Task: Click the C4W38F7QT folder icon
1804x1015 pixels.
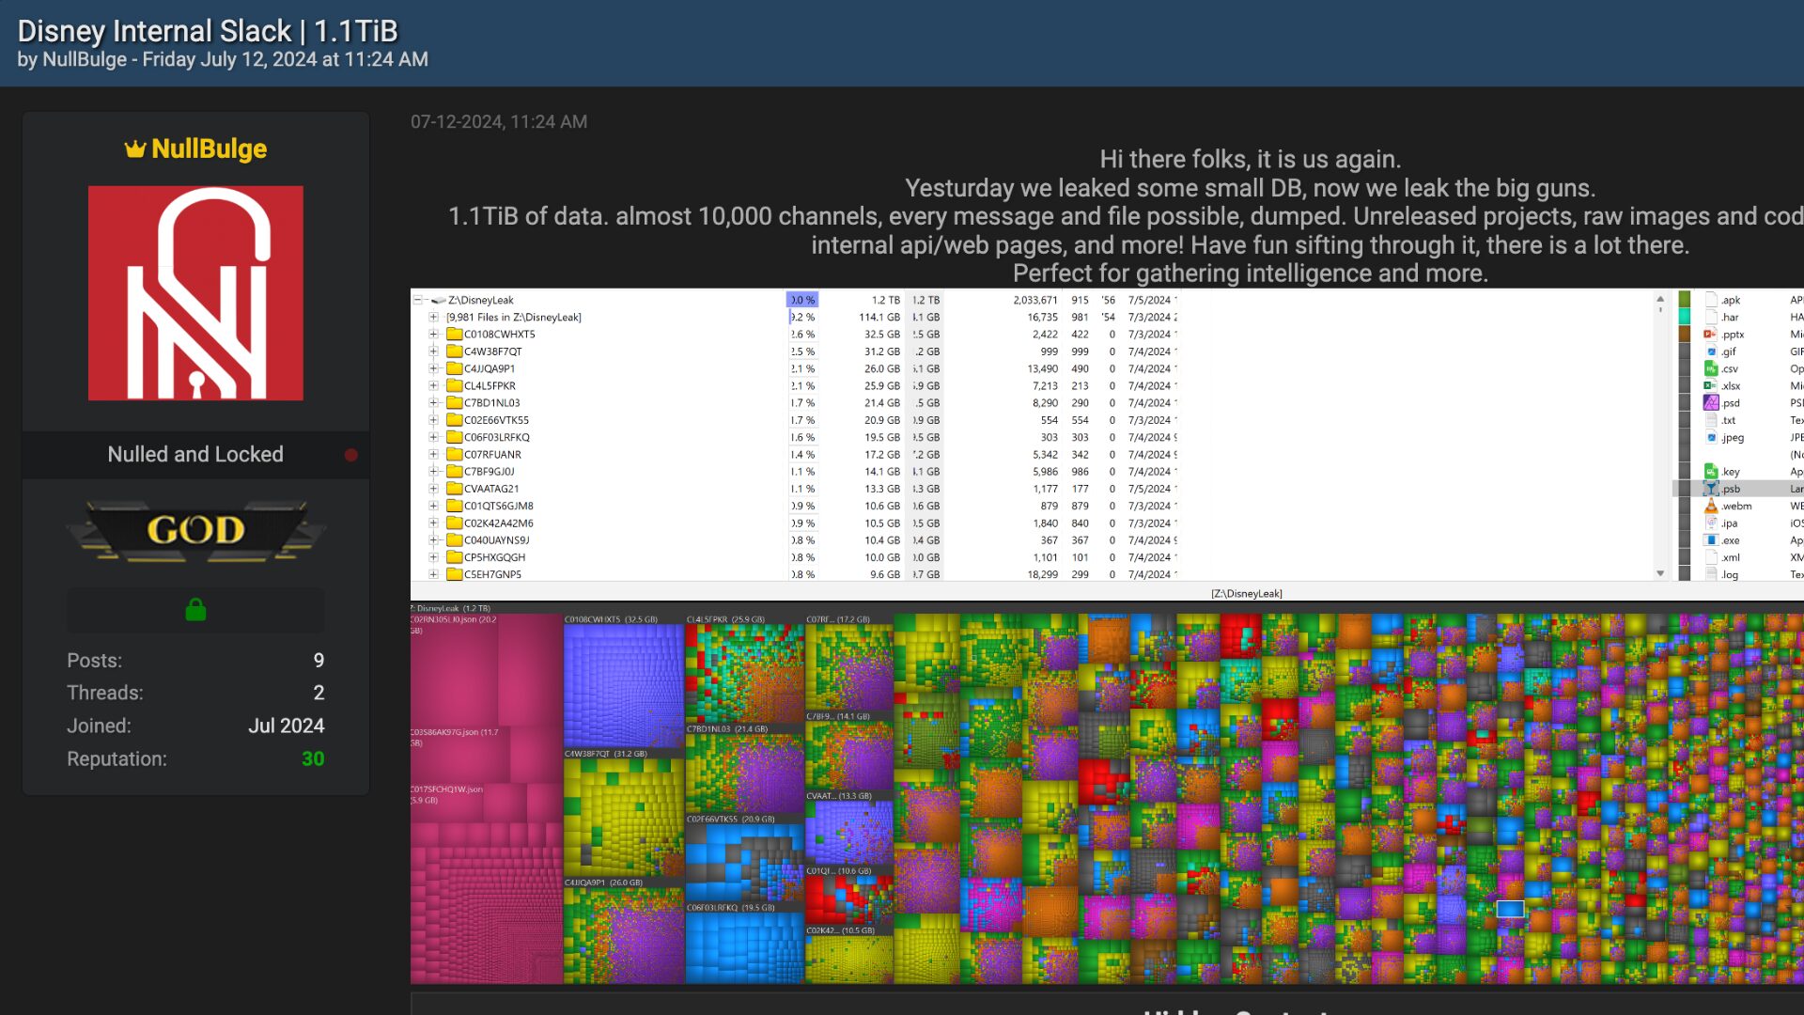Action: pyautogui.click(x=455, y=351)
